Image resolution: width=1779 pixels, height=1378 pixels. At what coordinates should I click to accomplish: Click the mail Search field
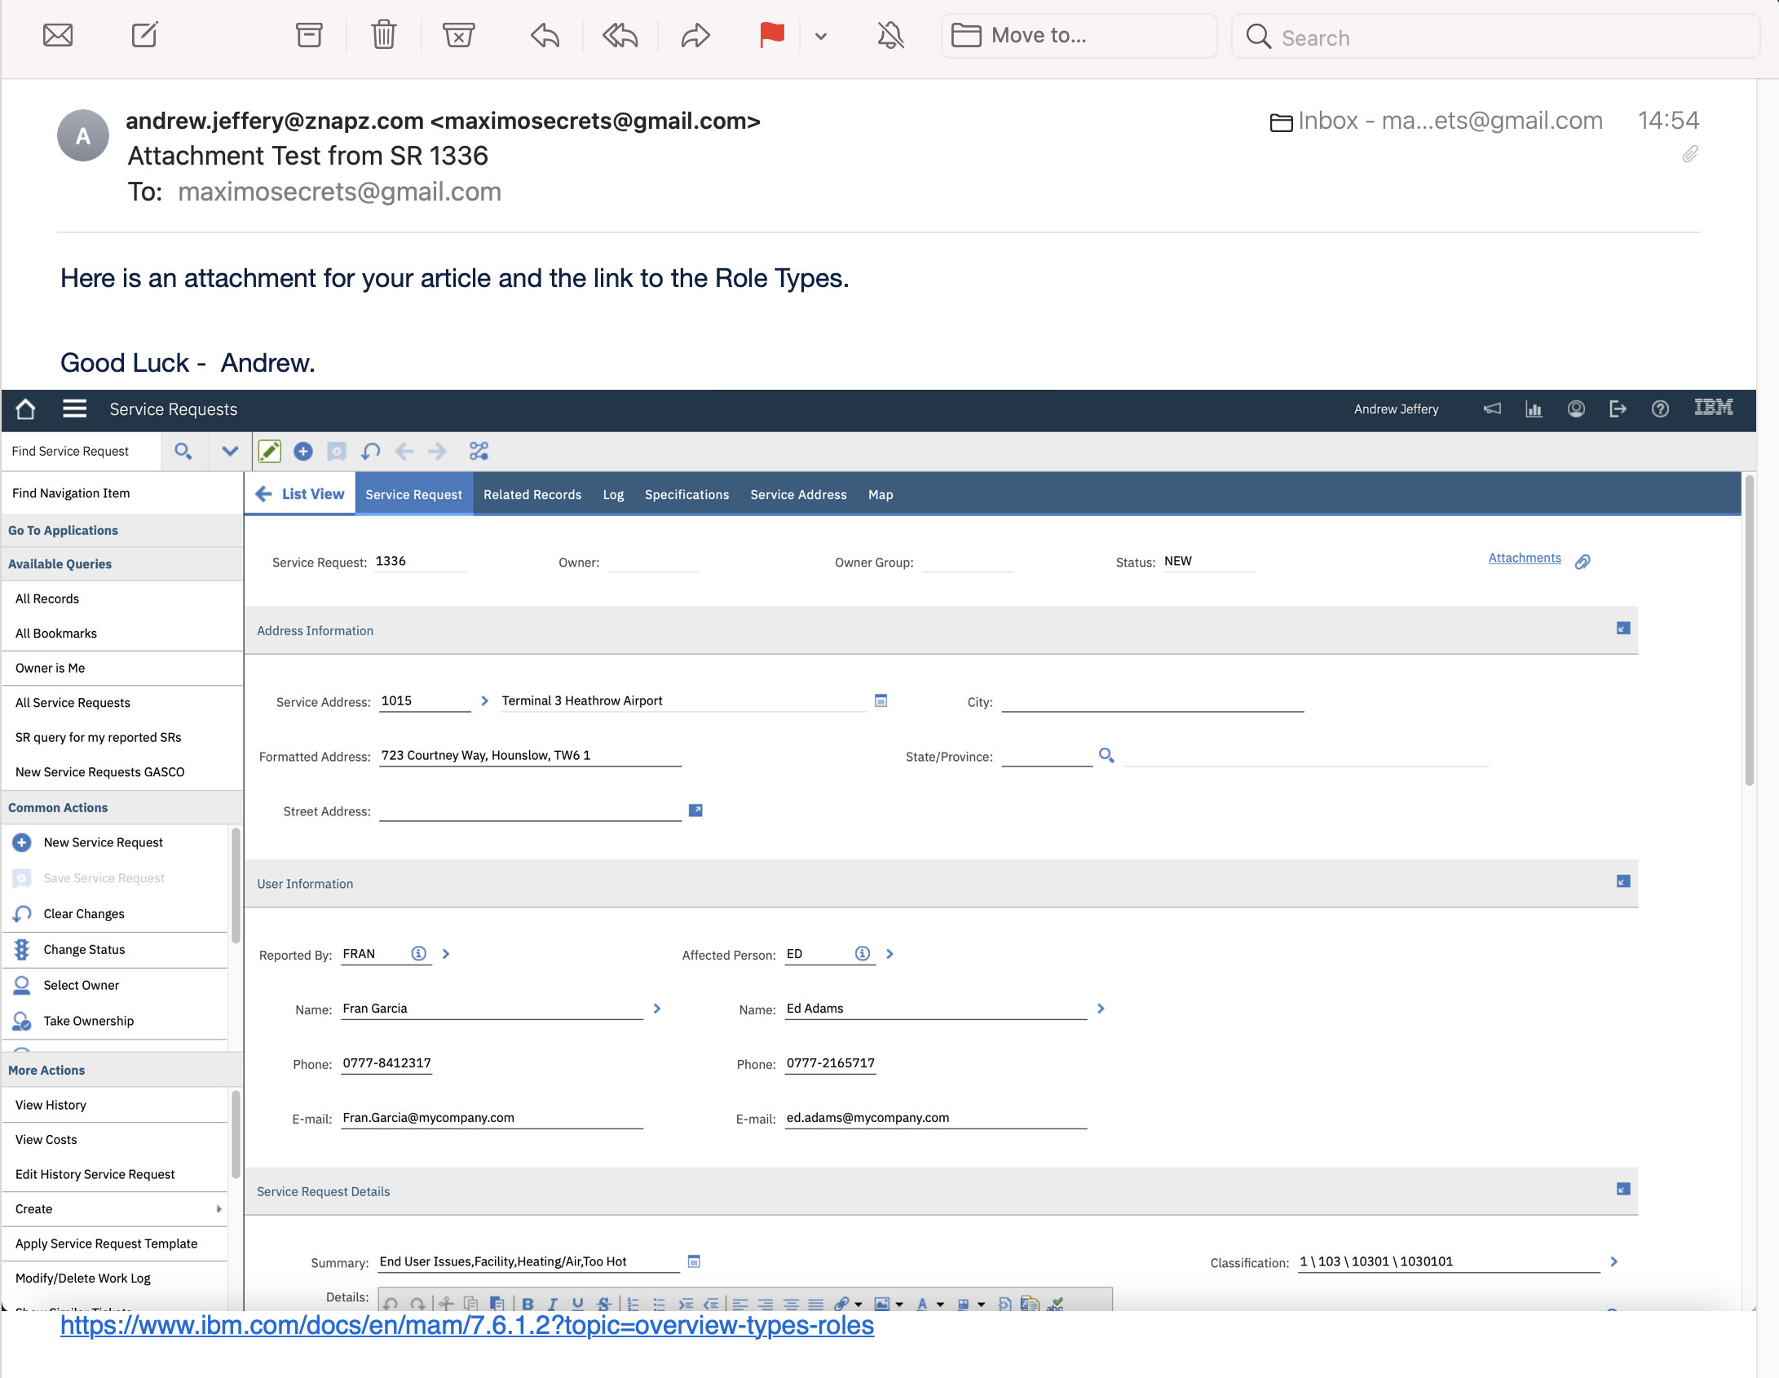coord(1494,37)
